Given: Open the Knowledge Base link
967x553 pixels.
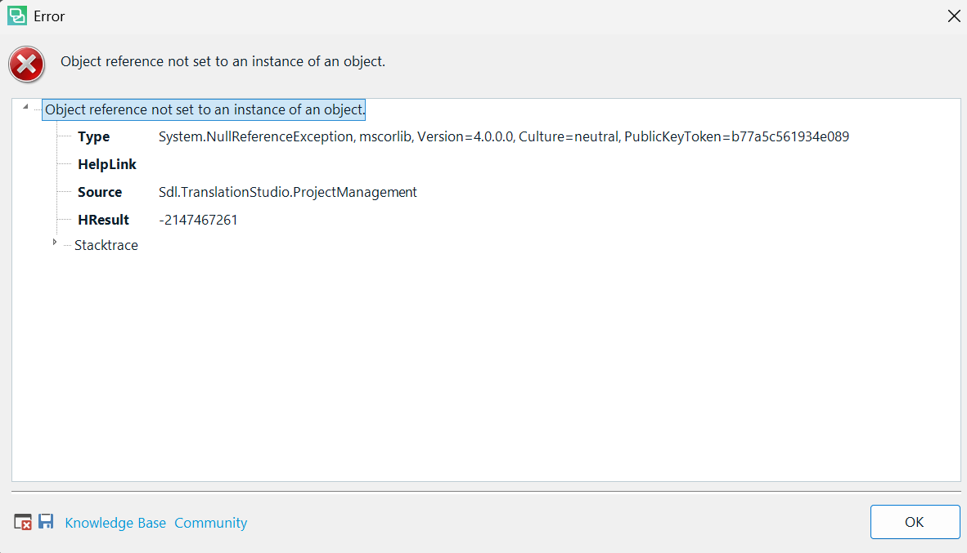Looking at the screenshot, I should tap(115, 522).
